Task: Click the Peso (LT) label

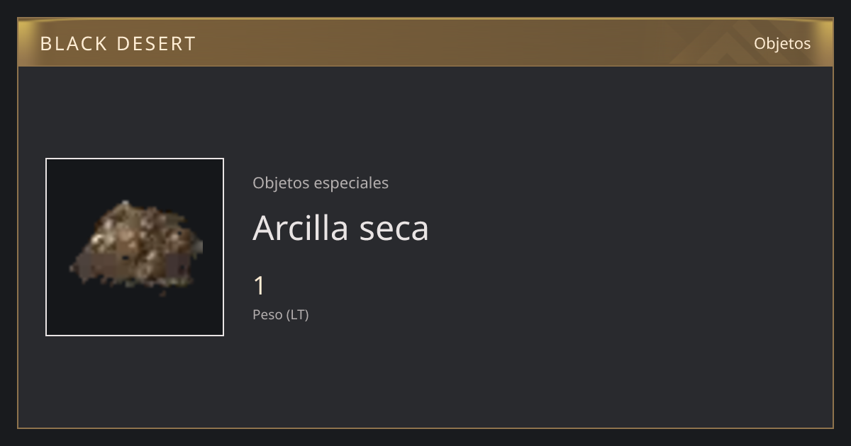Action: point(281,314)
